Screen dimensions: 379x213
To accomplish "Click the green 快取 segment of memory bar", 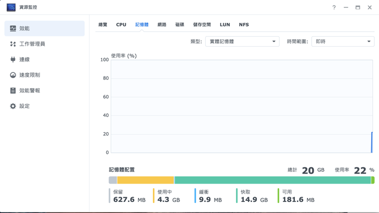I will tap(272, 180).
